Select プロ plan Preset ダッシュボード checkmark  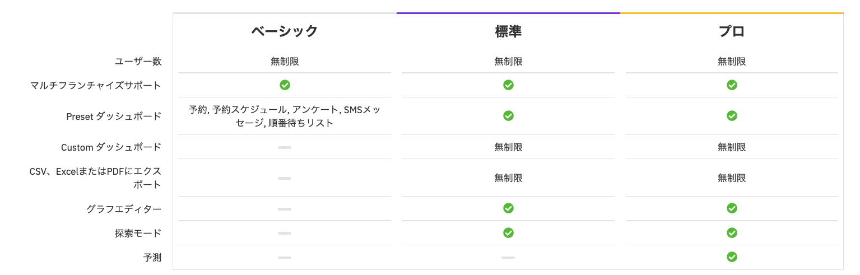(x=732, y=116)
